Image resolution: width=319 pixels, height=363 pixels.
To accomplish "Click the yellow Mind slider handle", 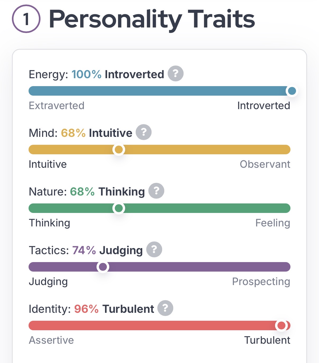I will coord(119,150).
